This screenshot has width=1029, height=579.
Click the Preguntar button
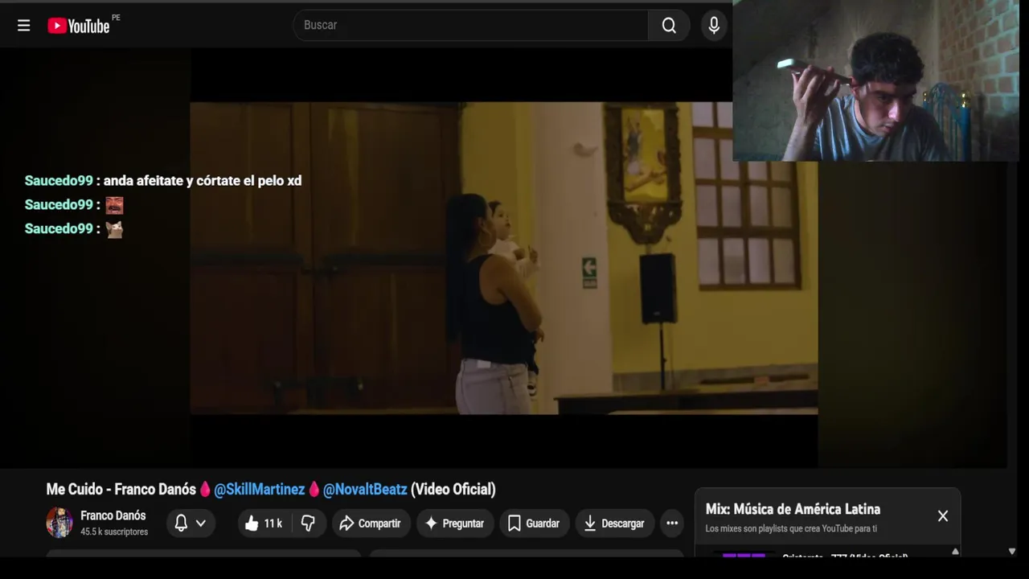(x=455, y=524)
